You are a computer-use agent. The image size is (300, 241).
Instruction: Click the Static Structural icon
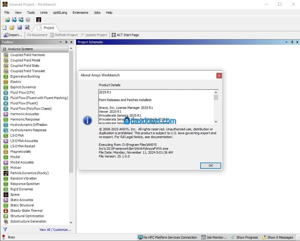pos(6,205)
